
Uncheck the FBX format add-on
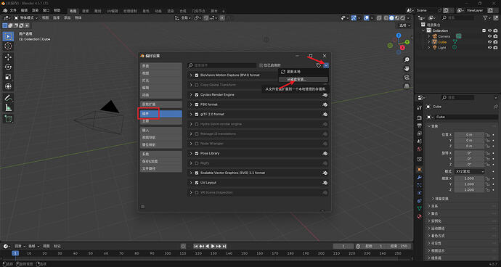click(x=197, y=104)
